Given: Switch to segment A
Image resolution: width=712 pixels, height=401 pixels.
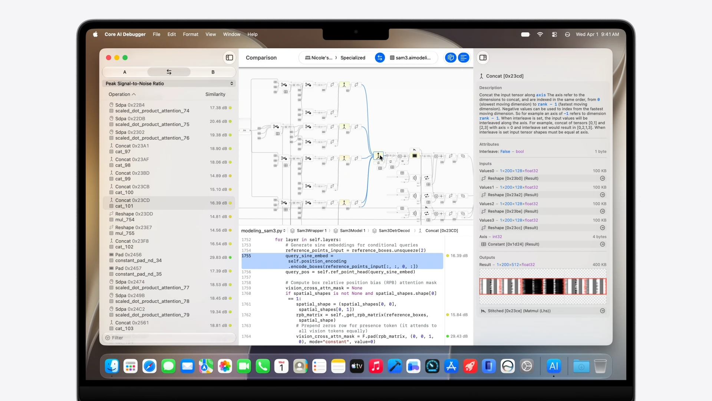Looking at the screenshot, I should pos(125,72).
